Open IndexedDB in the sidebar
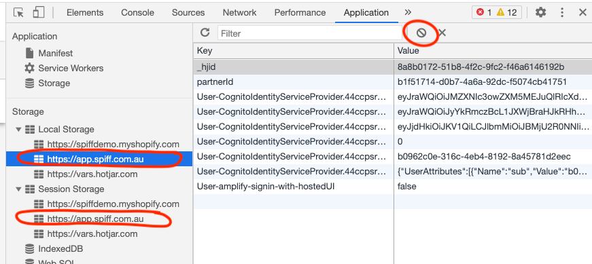592x264 pixels. tap(60, 249)
